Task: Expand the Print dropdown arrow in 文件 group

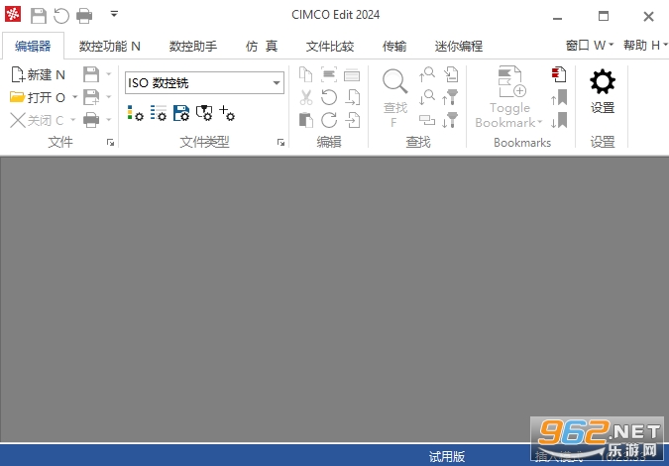Action: point(108,120)
